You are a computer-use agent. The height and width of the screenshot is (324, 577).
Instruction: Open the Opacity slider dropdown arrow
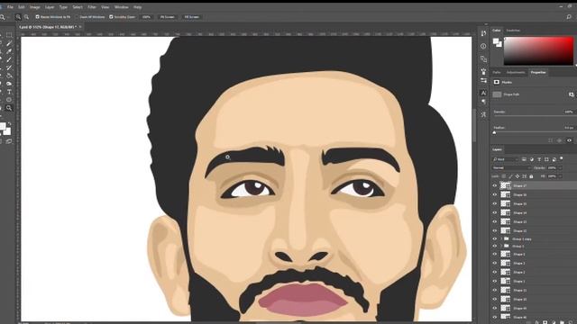click(x=560, y=168)
